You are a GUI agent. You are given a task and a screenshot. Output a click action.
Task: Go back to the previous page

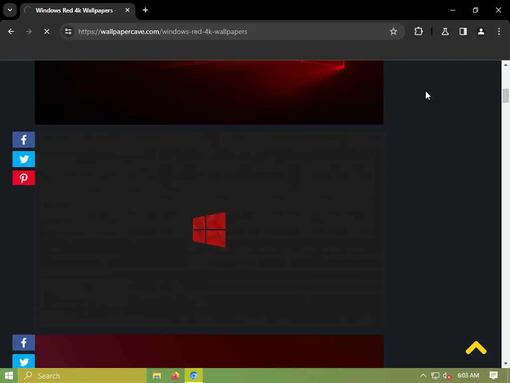(x=11, y=31)
